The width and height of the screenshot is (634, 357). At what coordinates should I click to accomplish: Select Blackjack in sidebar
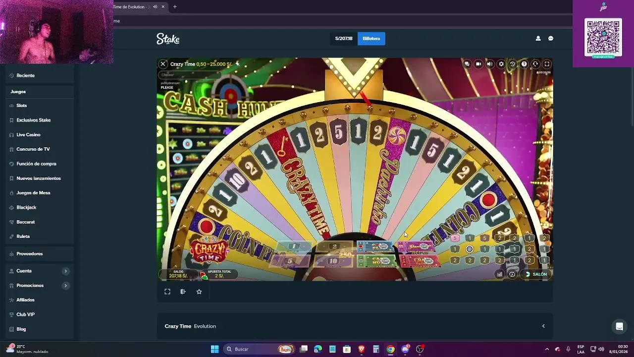(26, 207)
